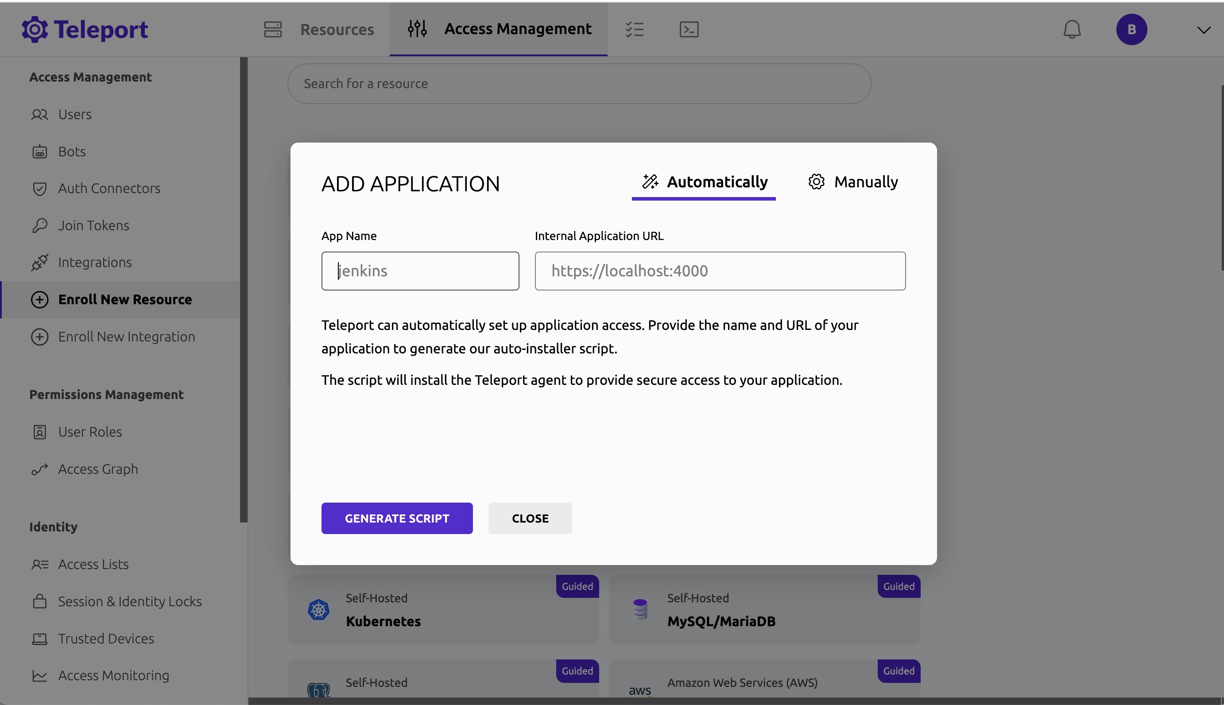Open Integrations in the sidebar

[x=120, y=263]
